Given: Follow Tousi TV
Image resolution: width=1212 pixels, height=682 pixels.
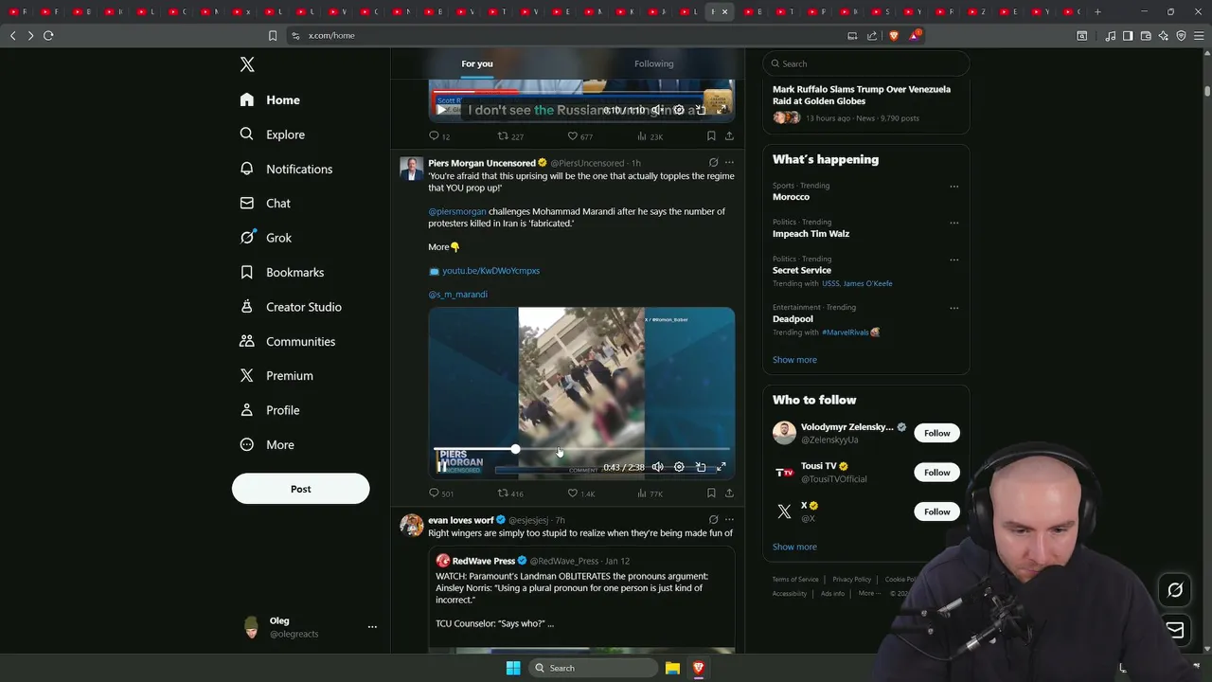Looking at the screenshot, I should (937, 473).
